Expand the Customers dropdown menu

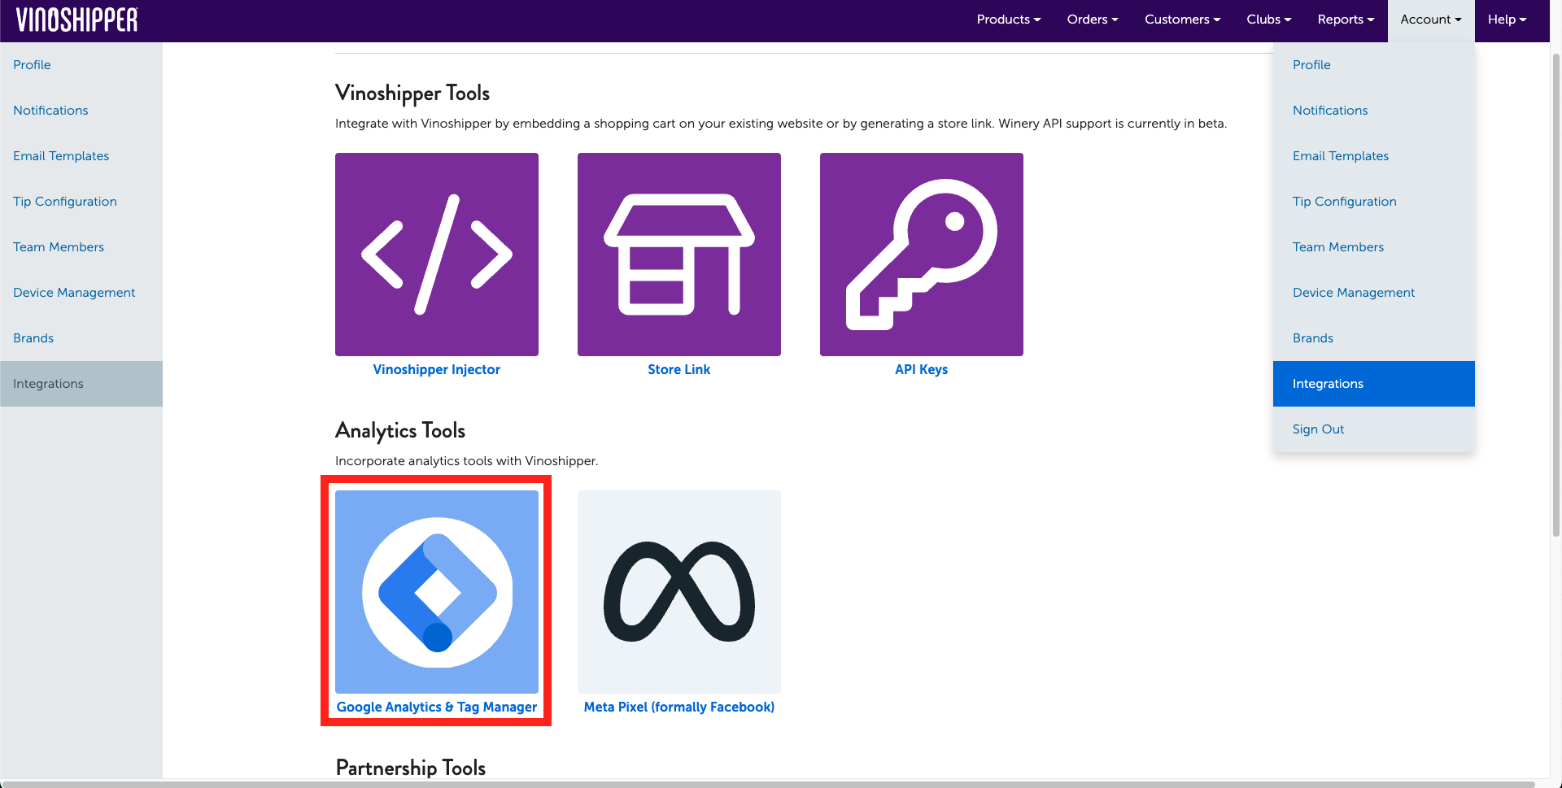pyautogui.click(x=1182, y=20)
